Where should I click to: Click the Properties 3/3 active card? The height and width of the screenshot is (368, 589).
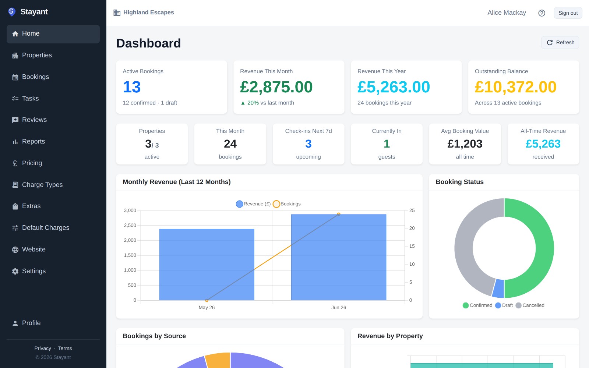tap(152, 144)
